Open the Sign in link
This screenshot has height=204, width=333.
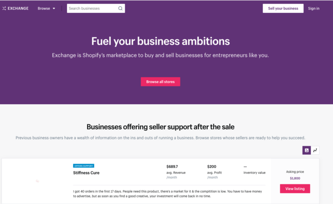[314, 9]
